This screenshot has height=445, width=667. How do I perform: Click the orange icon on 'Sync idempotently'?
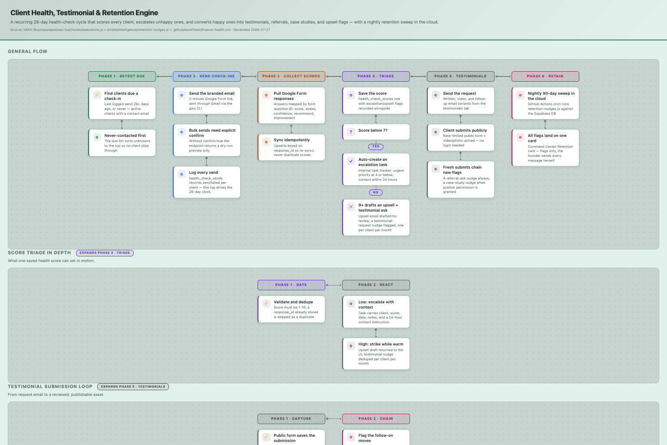coord(266,142)
